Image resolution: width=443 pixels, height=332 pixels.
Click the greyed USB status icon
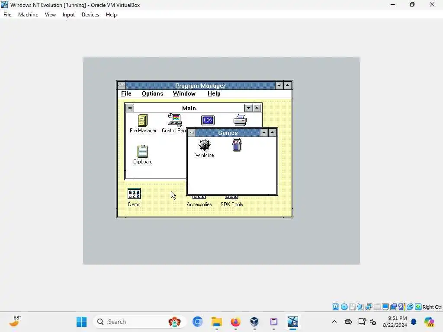pos(377,306)
